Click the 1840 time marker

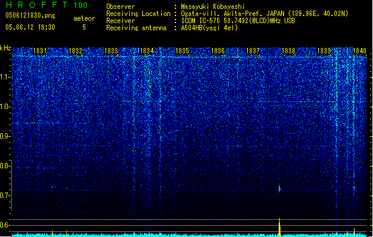click(x=359, y=51)
